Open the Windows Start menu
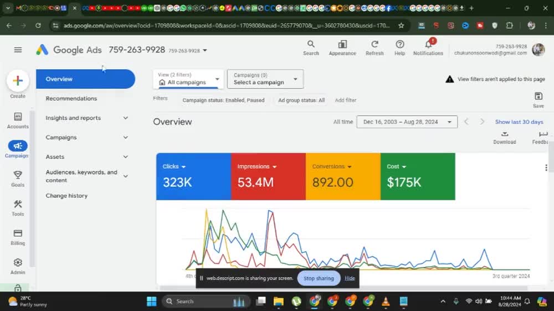Image resolution: width=554 pixels, height=311 pixels. (152, 301)
